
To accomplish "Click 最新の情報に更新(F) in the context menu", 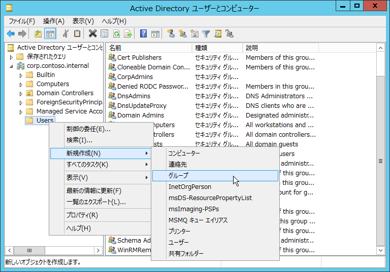I will (x=101, y=191).
